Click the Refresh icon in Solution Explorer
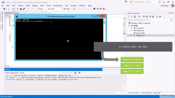The image size is (175, 98). 147,16
